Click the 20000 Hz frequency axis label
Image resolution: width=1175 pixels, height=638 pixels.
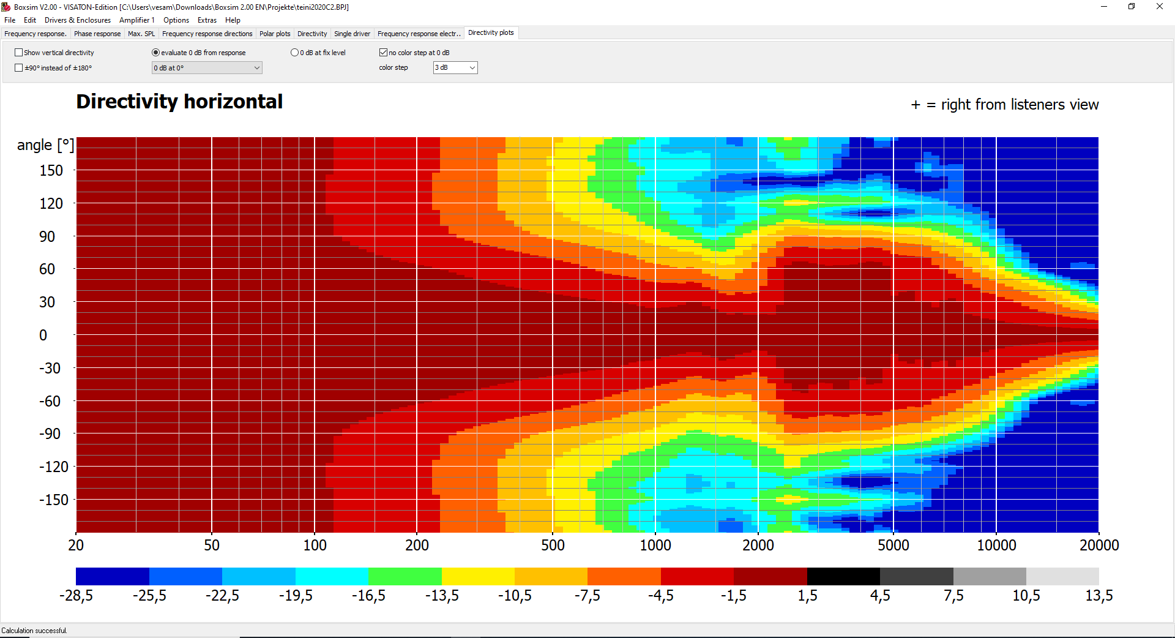coord(1099,545)
